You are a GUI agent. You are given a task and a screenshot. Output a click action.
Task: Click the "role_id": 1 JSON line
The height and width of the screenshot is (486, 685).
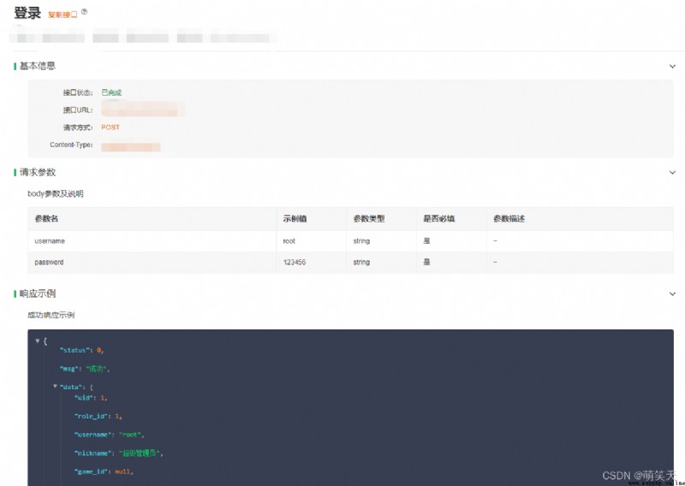coord(98,417)
